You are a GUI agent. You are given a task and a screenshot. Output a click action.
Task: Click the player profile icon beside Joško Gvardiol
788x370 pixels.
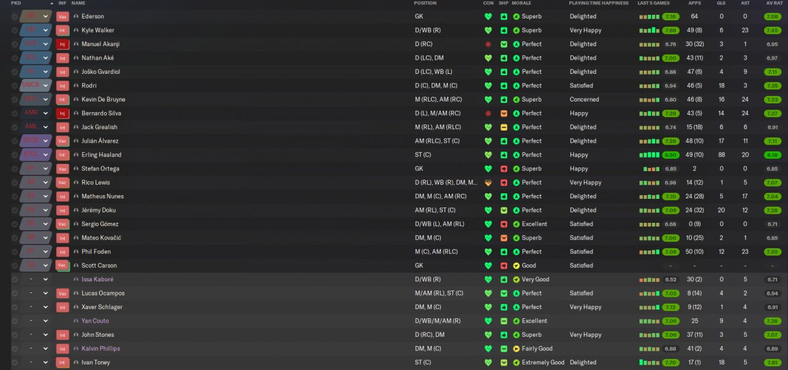click(76, 72)
